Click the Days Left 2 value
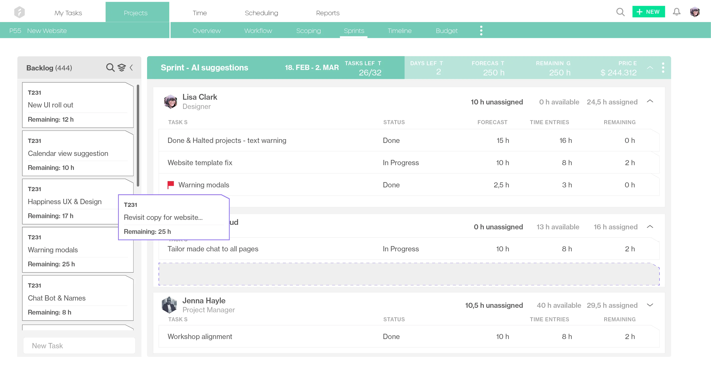The width and height of the screenshot is (711, 365). point(438,72)
